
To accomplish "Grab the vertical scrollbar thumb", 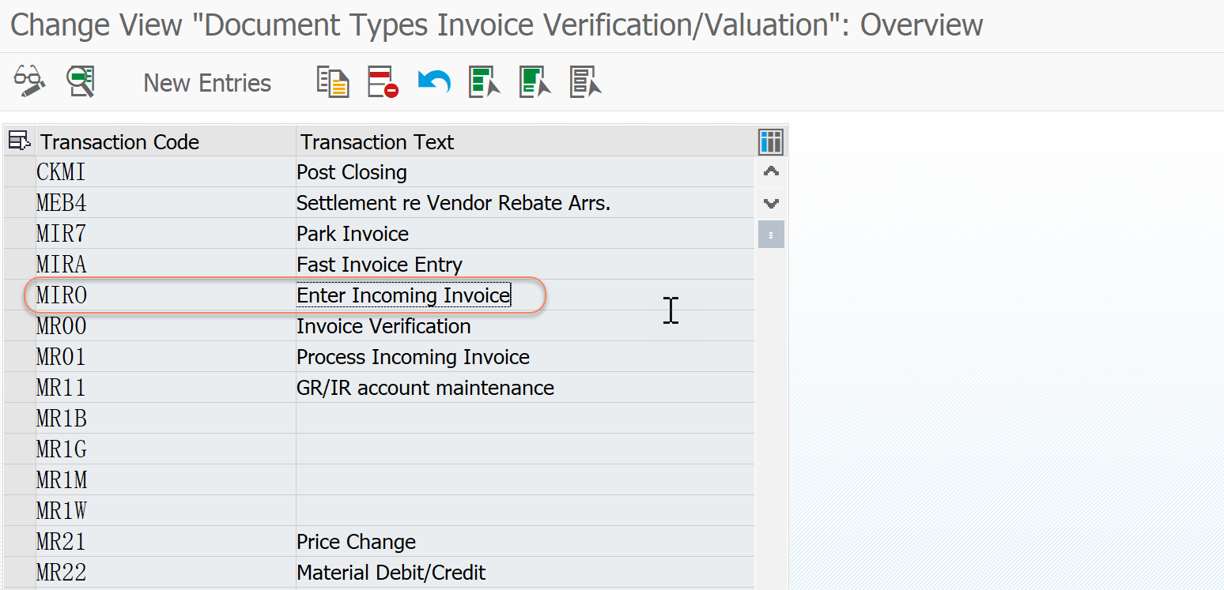I will tap(771, 234).
